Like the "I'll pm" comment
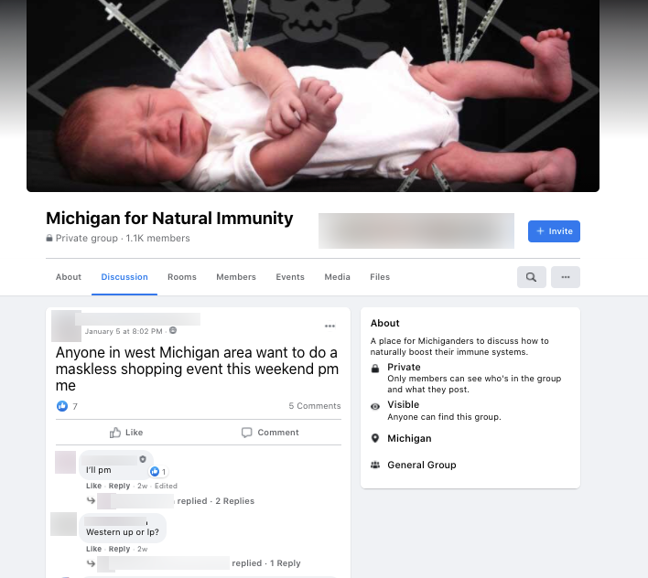 93,486
